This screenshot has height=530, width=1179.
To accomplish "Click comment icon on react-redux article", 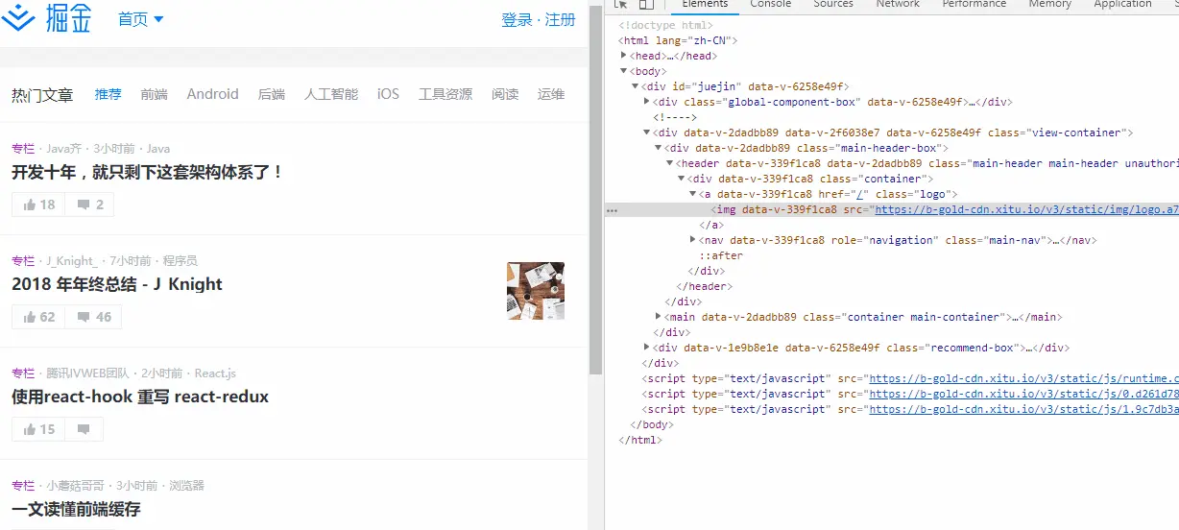I will [x=84, y=429].
